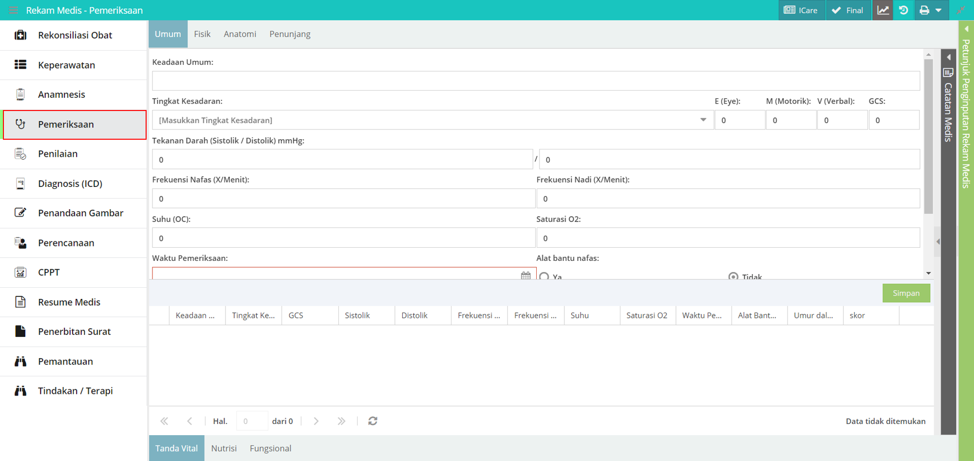Click the Perencanaan icon
974x461 pixels.
20,243
